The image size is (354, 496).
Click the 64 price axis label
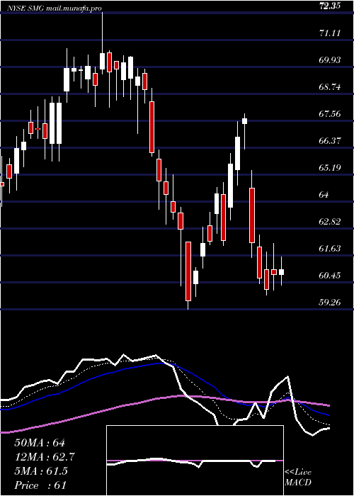324,194
